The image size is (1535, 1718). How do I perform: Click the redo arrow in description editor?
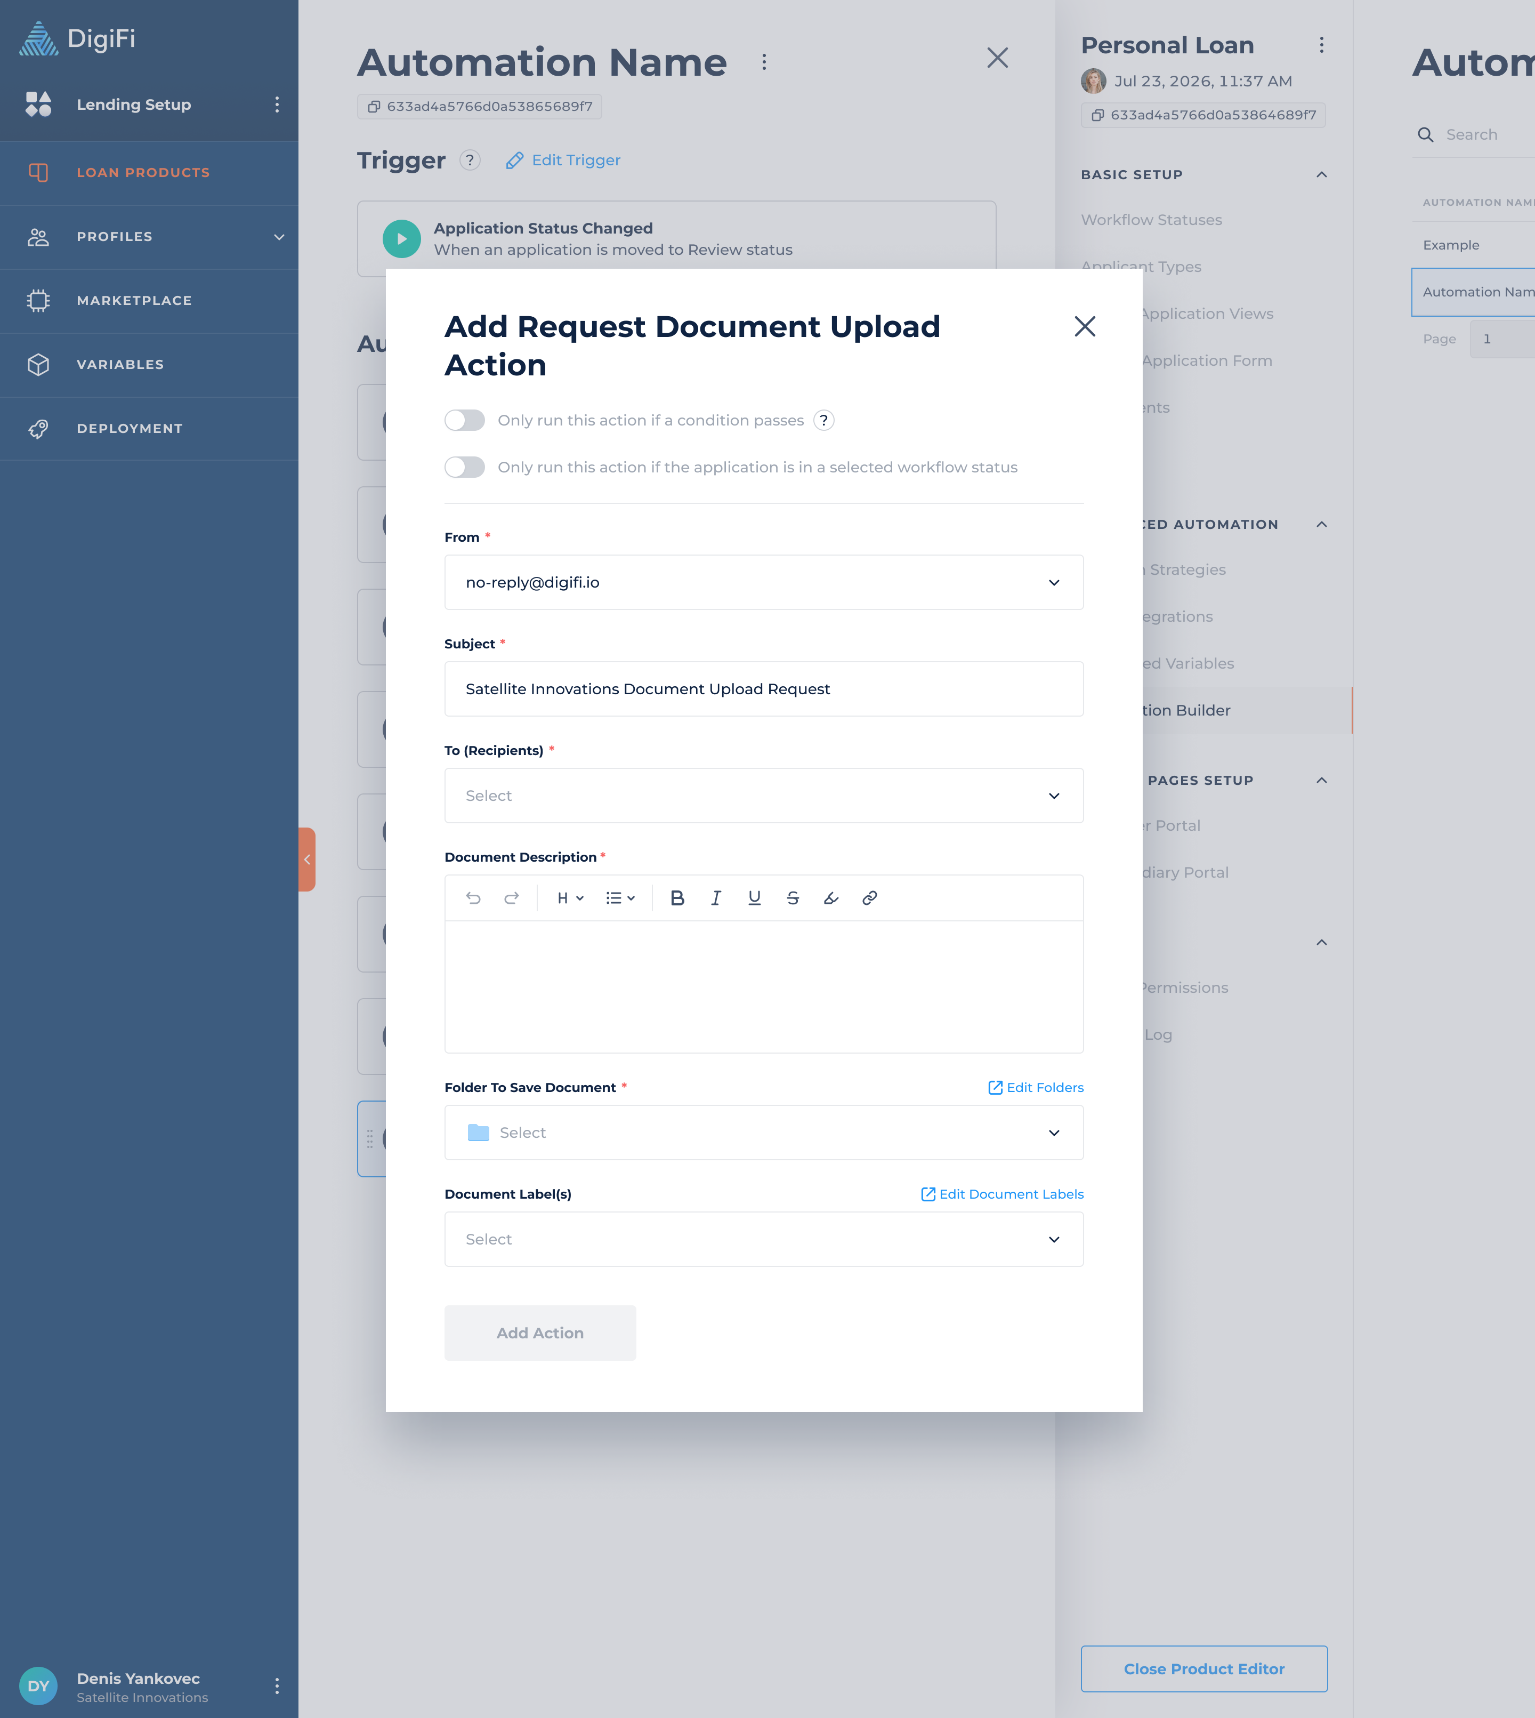511,898
